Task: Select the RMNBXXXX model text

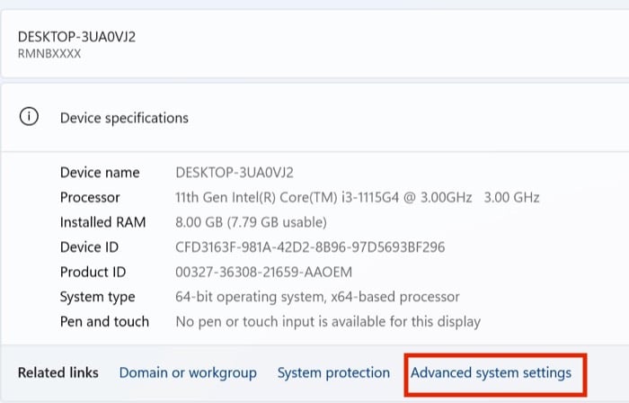Action: pyautogui.click(x=49, y=54)
